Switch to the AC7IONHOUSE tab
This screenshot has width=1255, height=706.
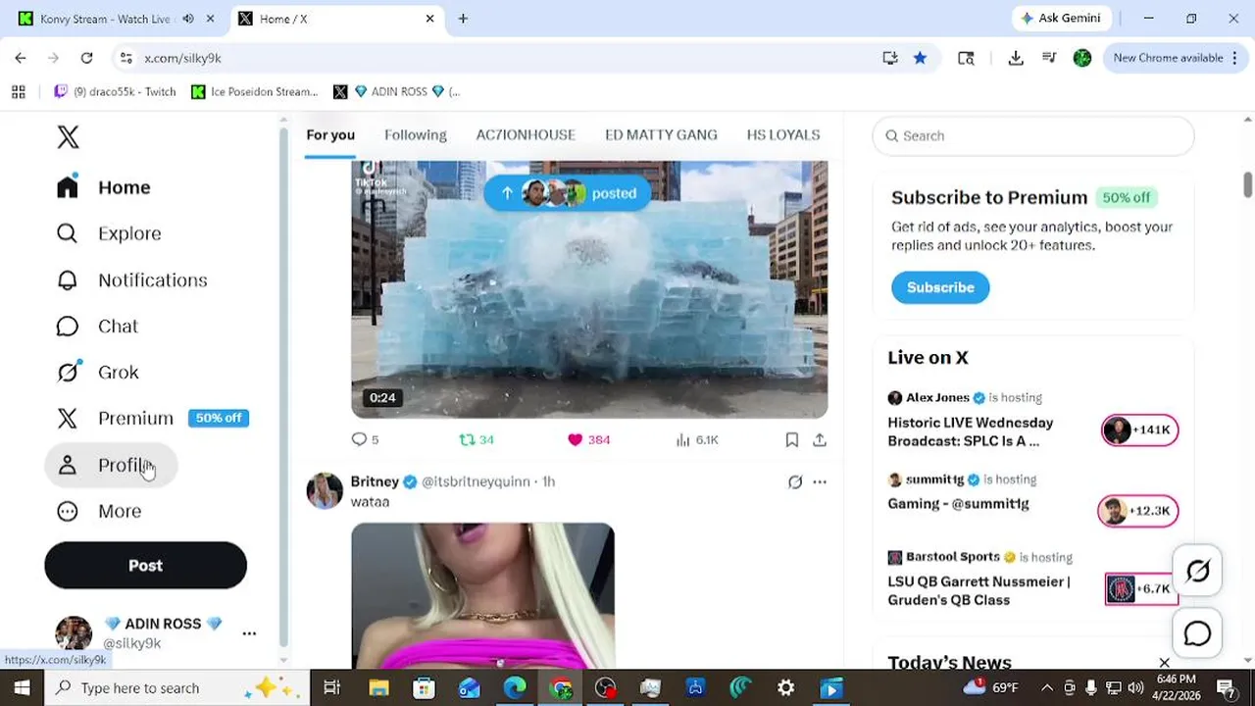(x=526, y=134)
